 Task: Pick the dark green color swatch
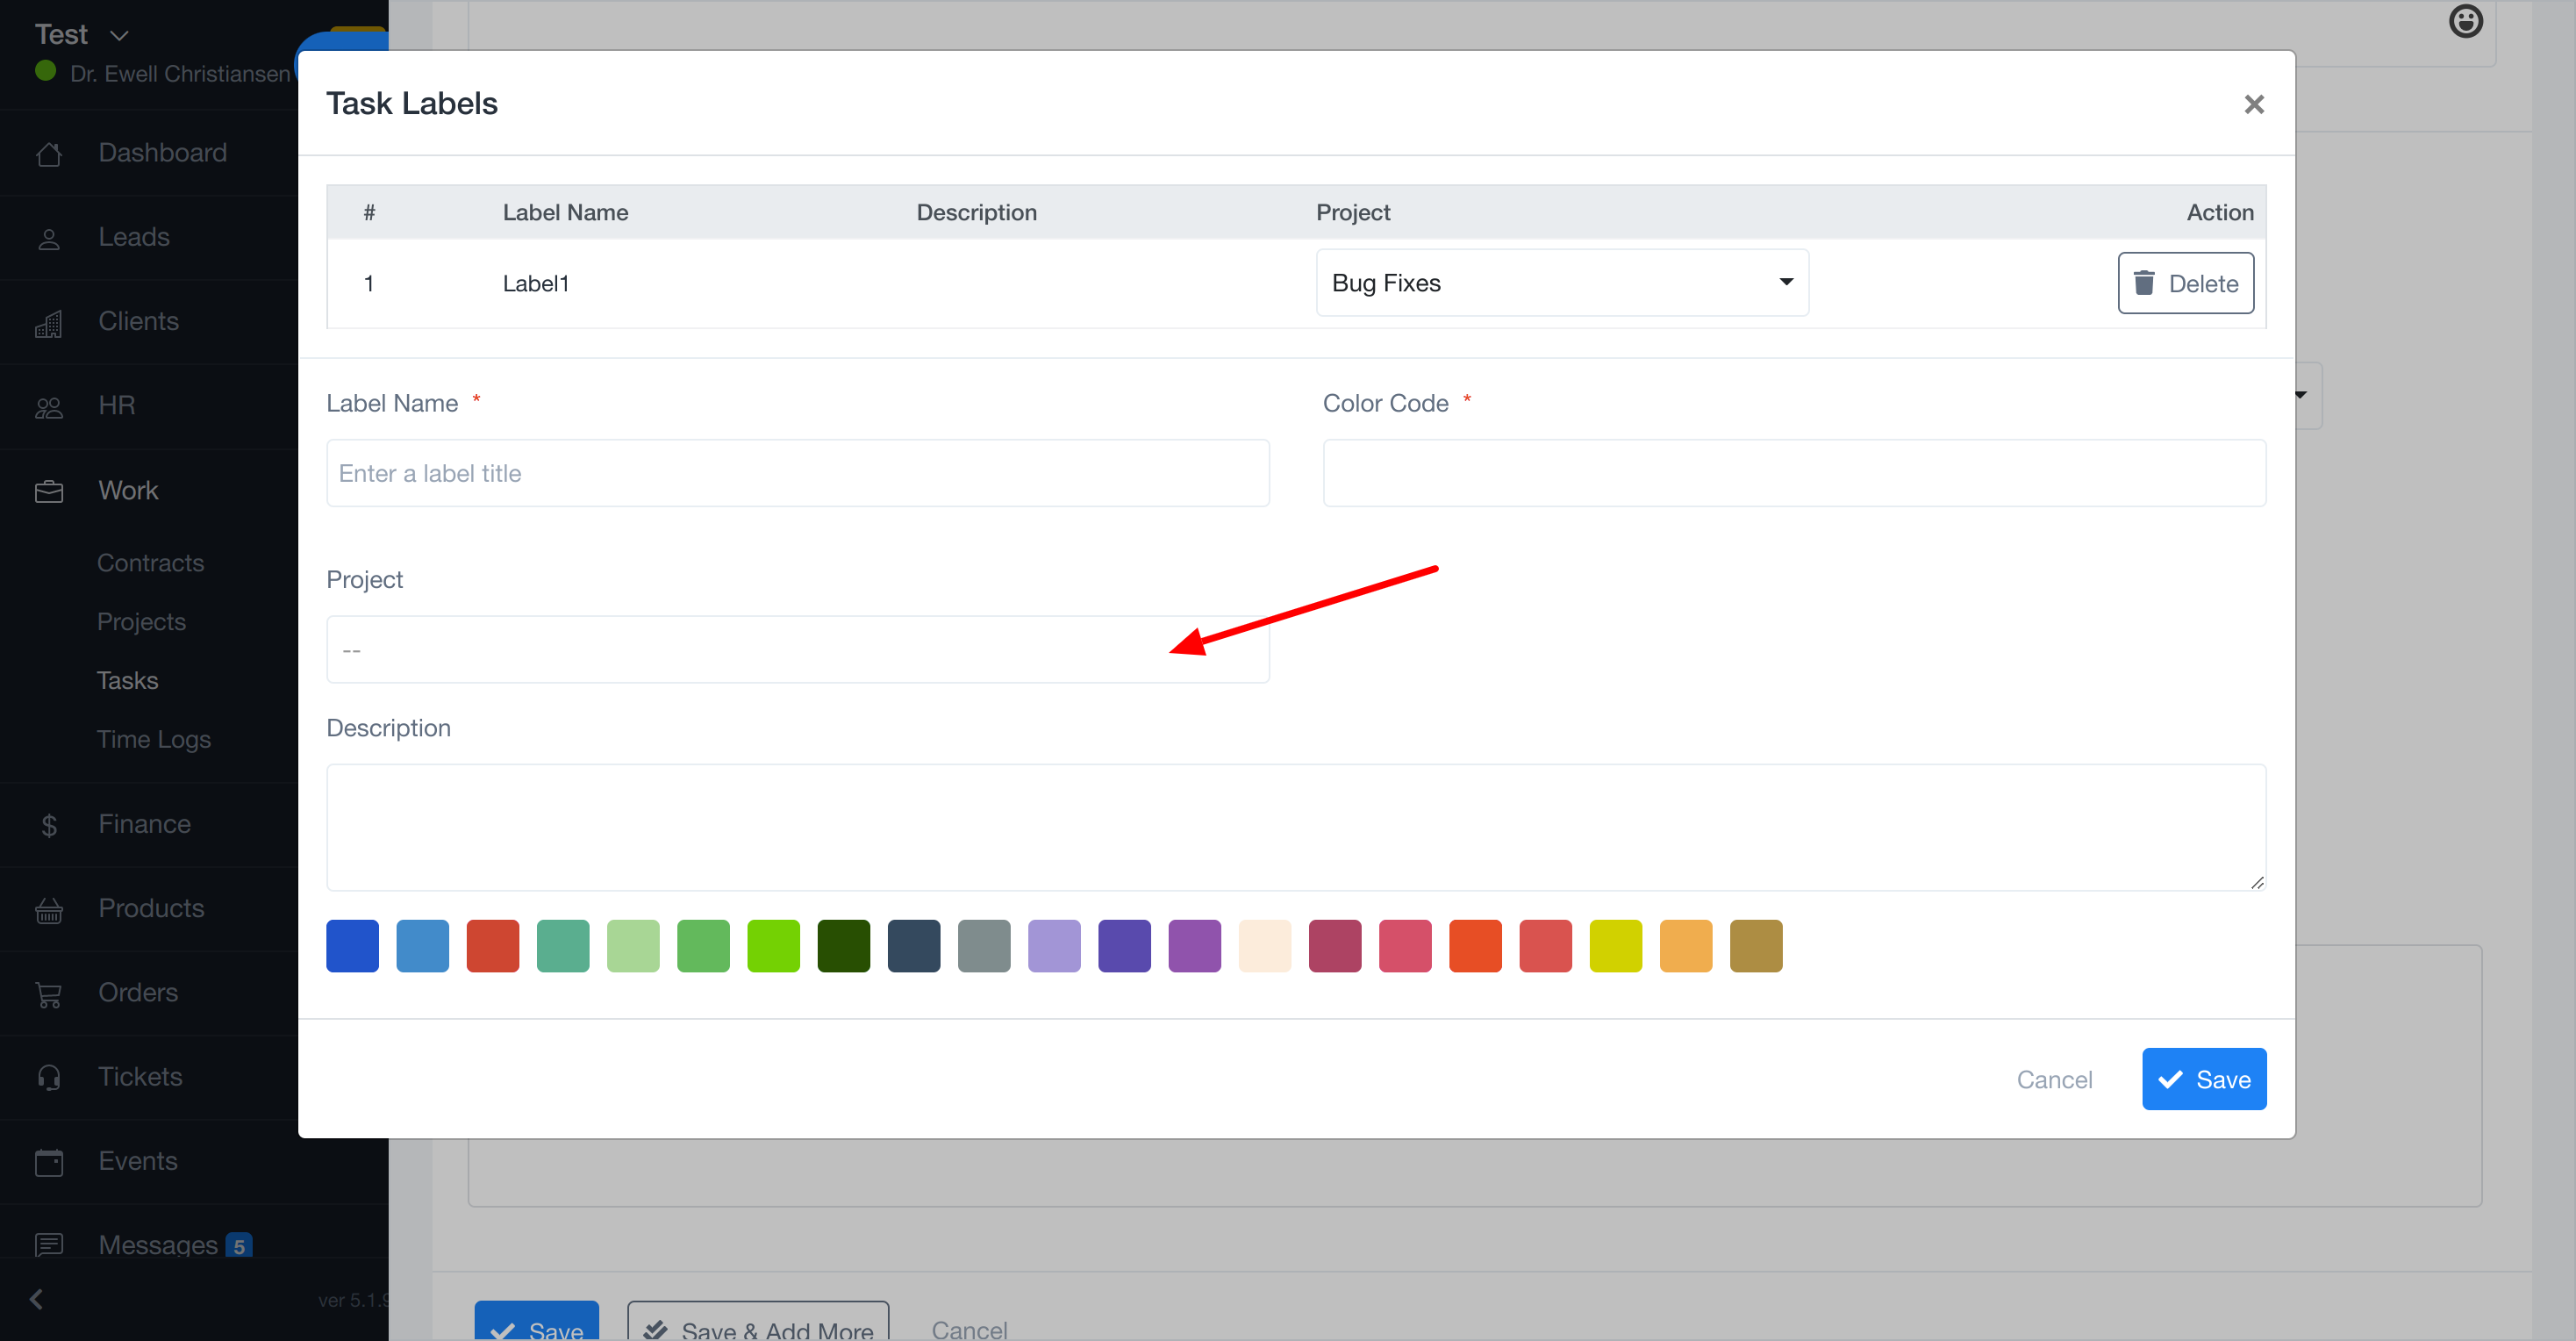point(843,945)
